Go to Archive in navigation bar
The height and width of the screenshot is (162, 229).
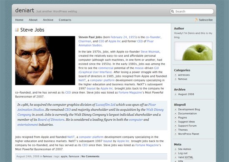coord(48,20)
